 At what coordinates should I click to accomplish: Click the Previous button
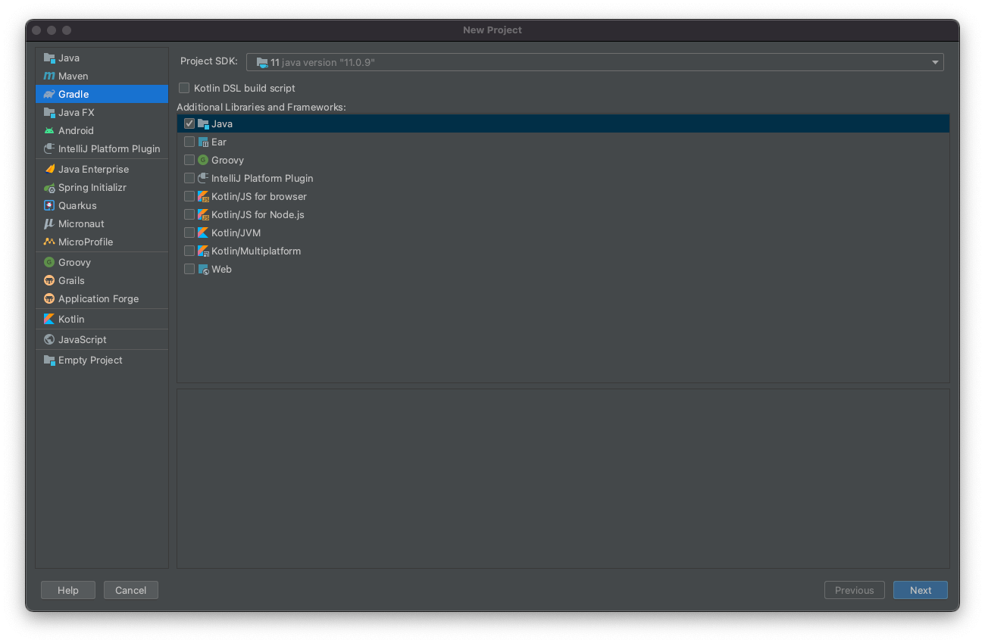tap(855, 590)
